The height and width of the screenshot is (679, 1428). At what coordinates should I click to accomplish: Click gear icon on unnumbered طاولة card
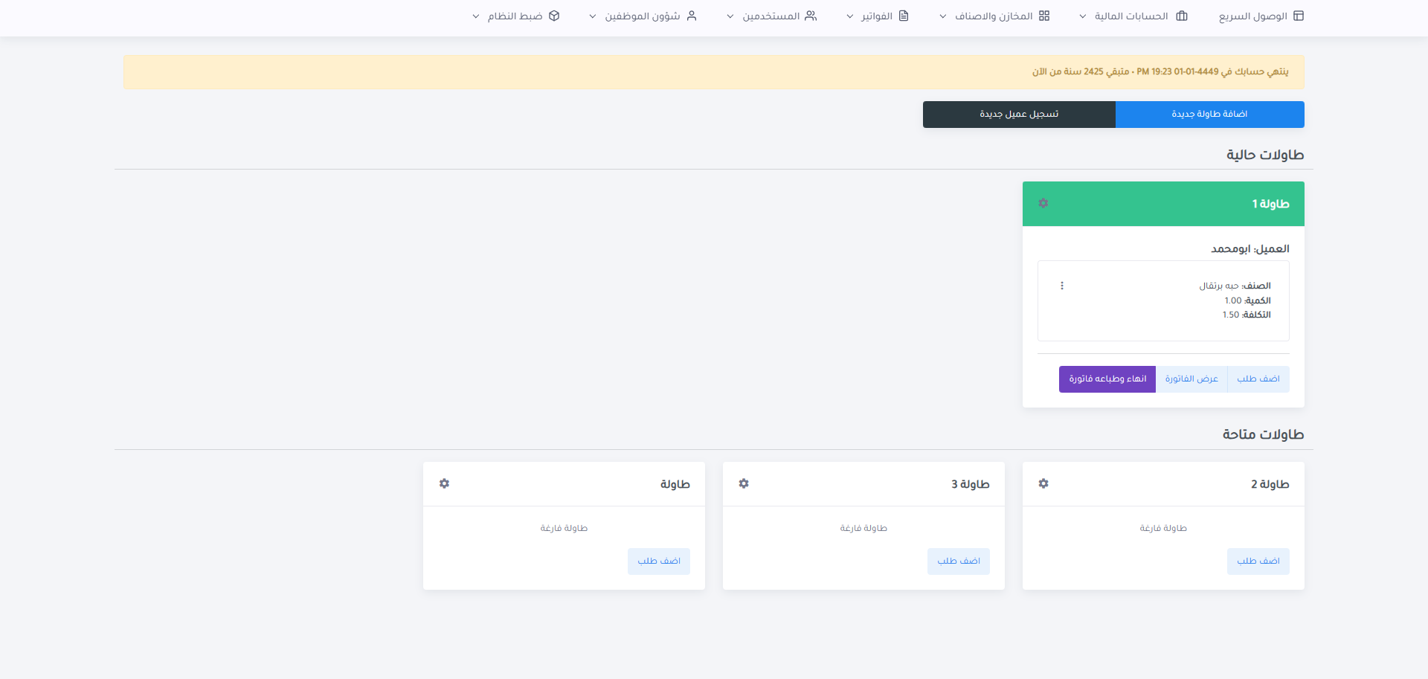(444, 483)
